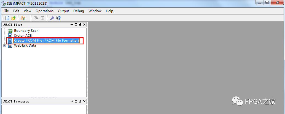Click the Cascade windows toolbar icon
This screenshot has height=114, width=285.
tap(36, 18)
